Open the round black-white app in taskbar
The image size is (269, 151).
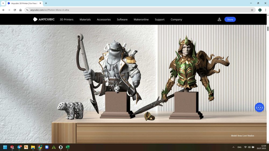61,147
